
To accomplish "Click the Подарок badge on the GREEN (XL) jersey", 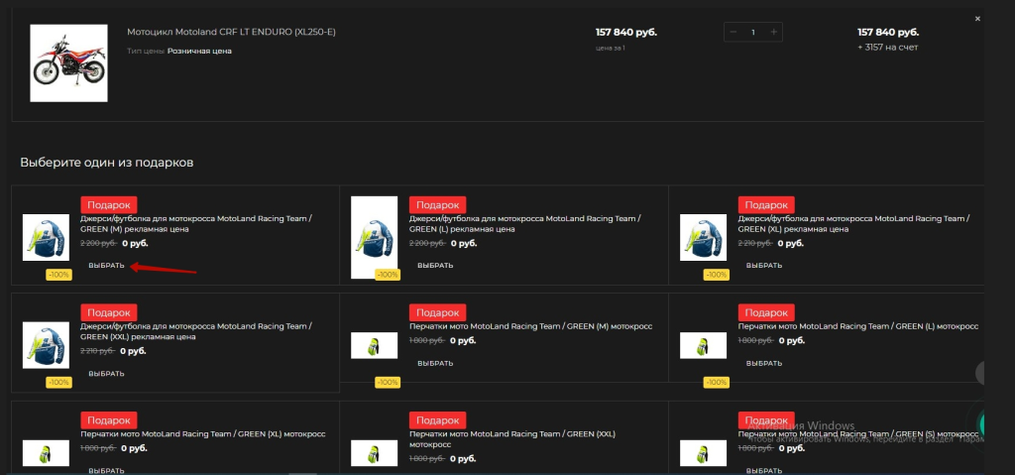I will [x=766, y=204].
